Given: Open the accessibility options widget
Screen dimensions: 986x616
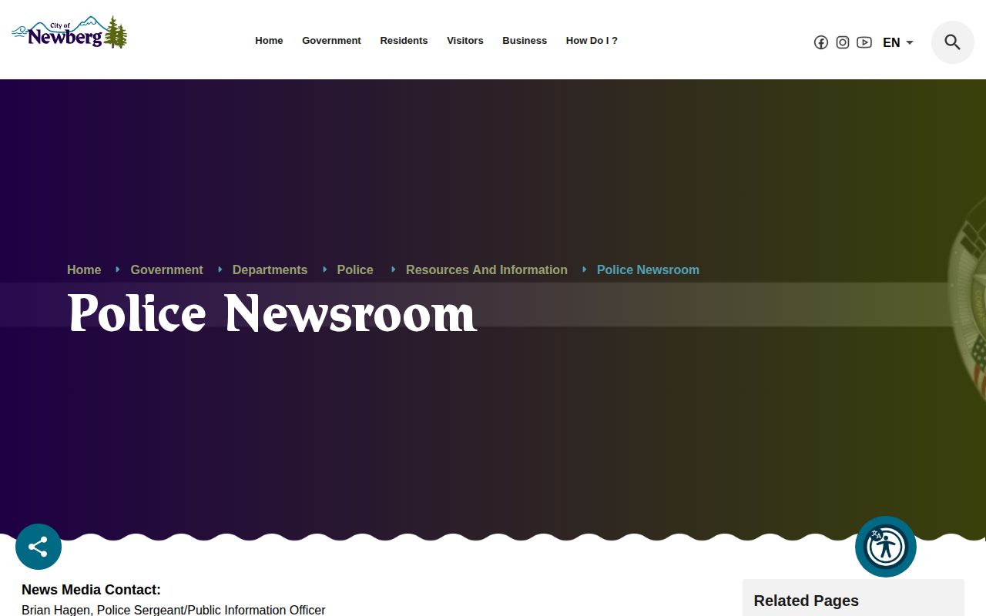Looking at the screenshot, I should pyautogui.click(x=886, y=547).
